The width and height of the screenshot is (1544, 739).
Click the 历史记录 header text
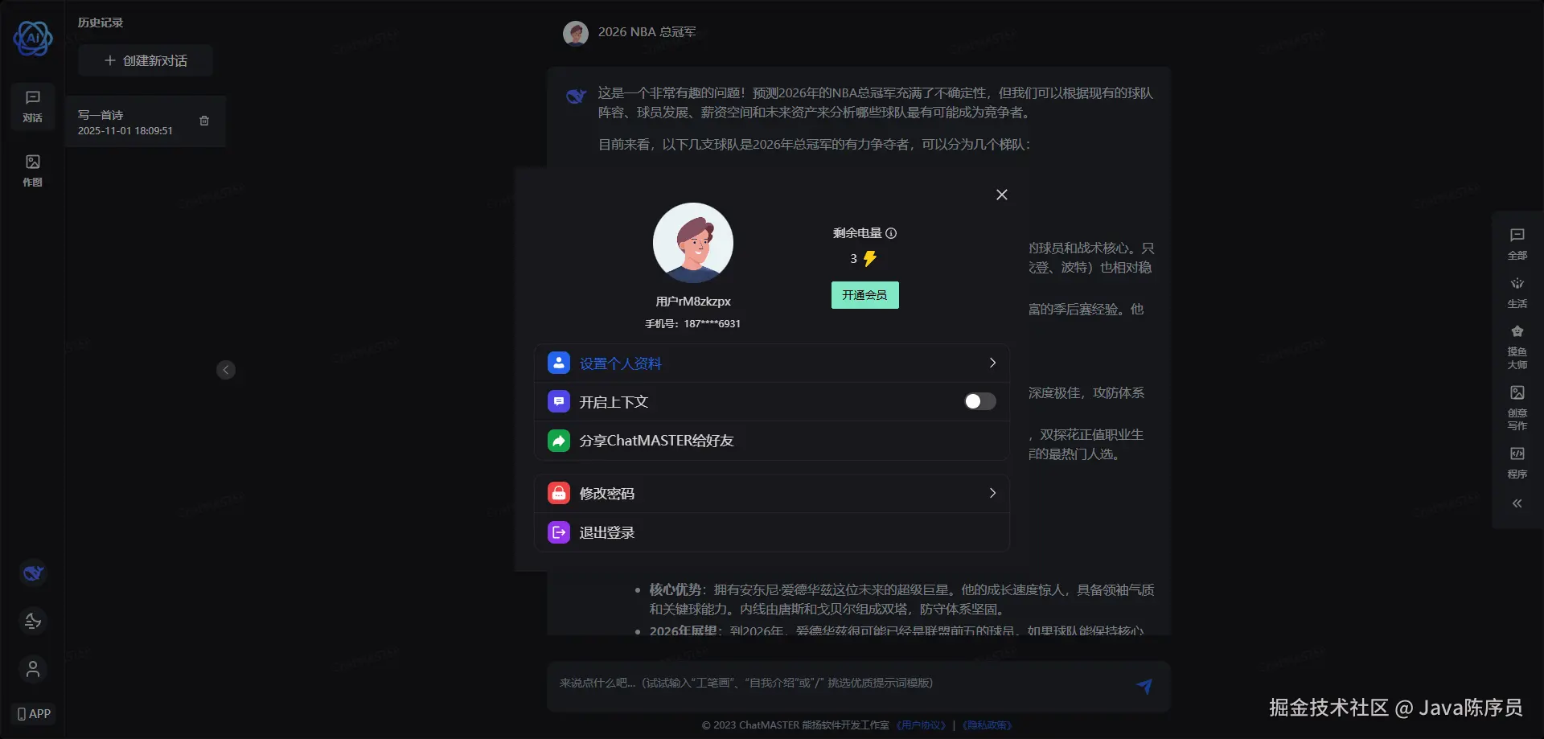pyautogui.click(x=101, y=23)
